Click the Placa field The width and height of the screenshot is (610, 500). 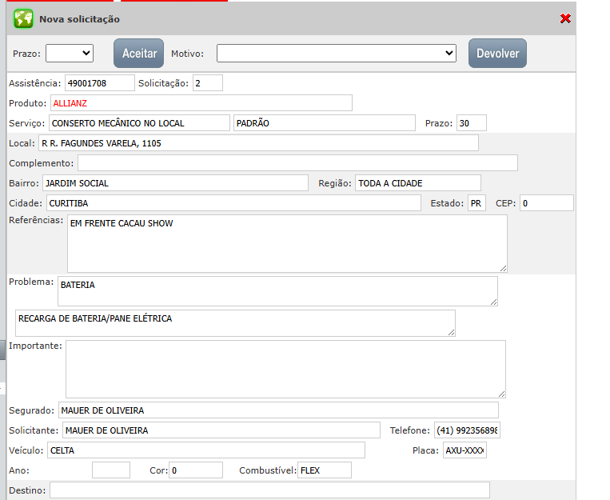pyautogui.click(x=464, y=450)
